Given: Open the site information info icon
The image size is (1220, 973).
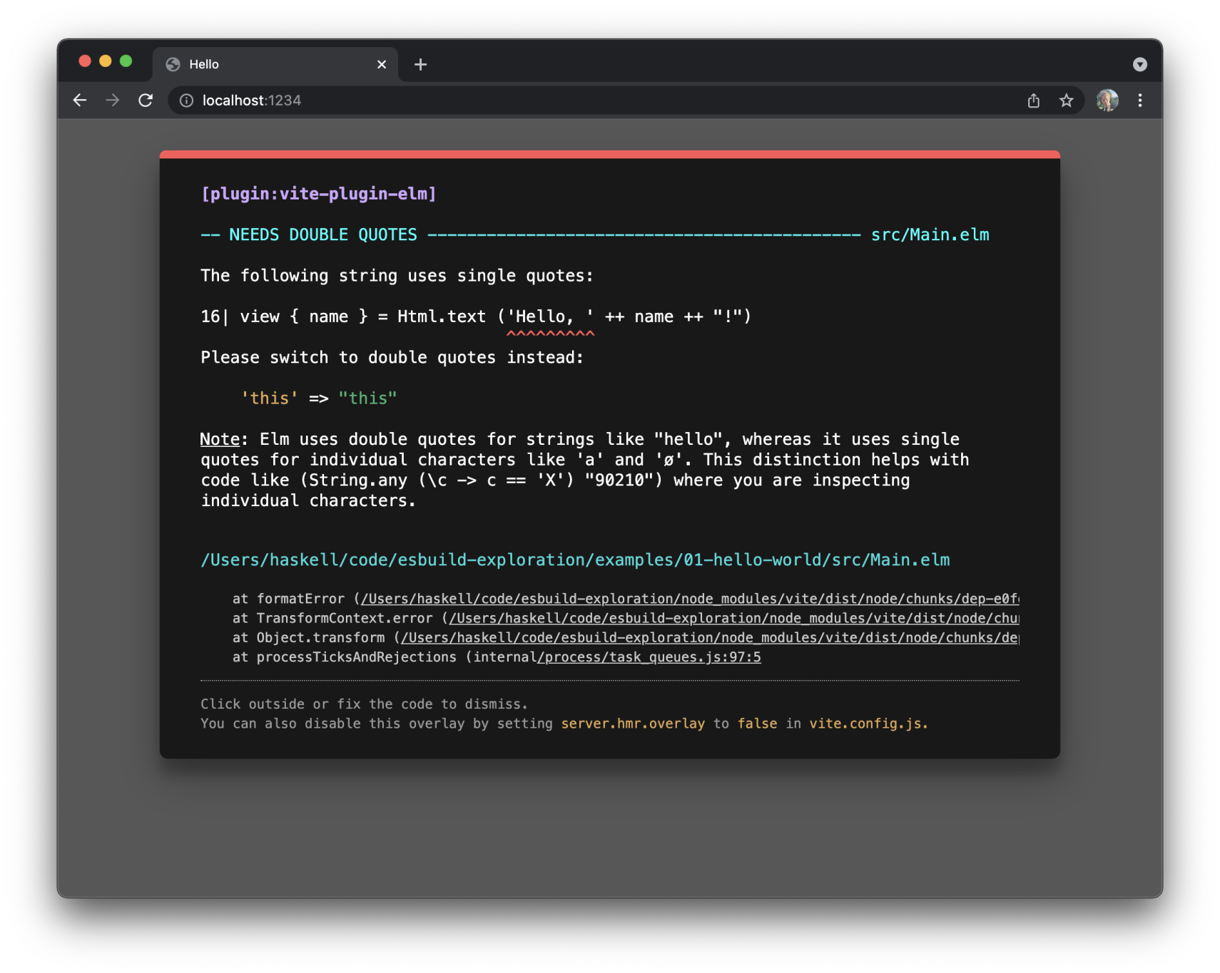Looking at the screenshot, I should (185, 101).
